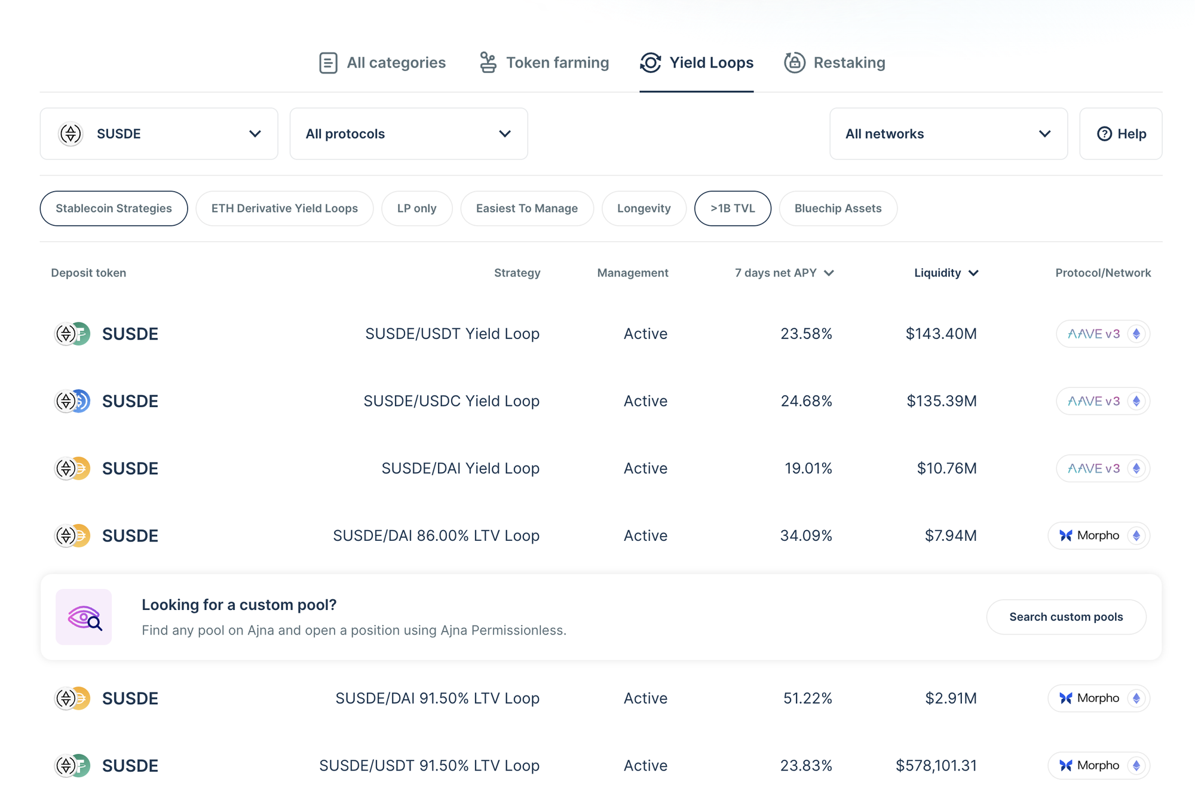
Task: Click the Help question mark icon
Action: (x=1104, y=134)
